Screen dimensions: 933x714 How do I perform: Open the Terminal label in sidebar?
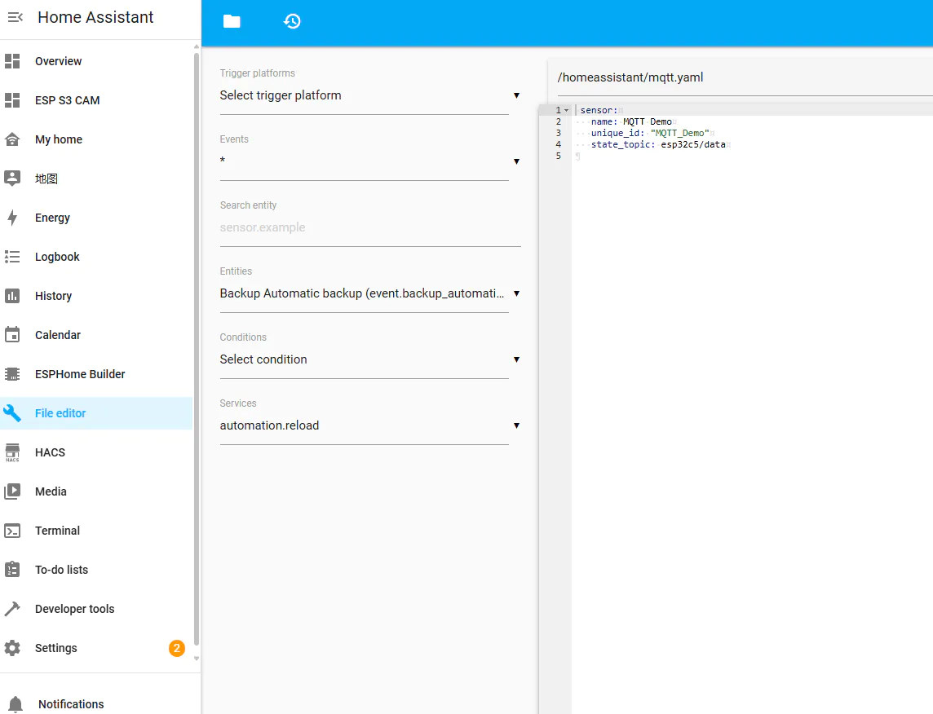click(57, 531)
